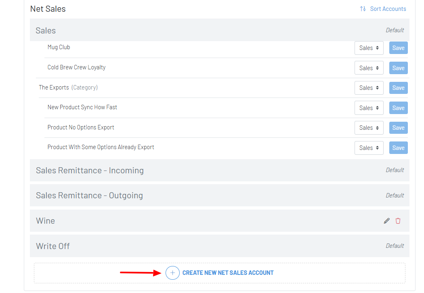This screenshot has width=424, height=293.
Task: Click the red trash icon for Wine
Action: [398, 221]
